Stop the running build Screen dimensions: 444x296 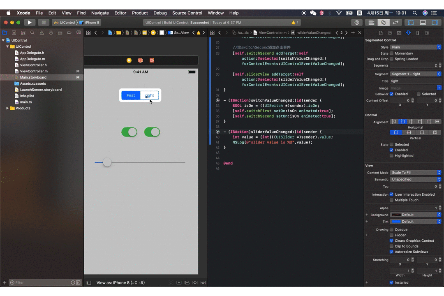pyautogui.click(x=43, y=22)
